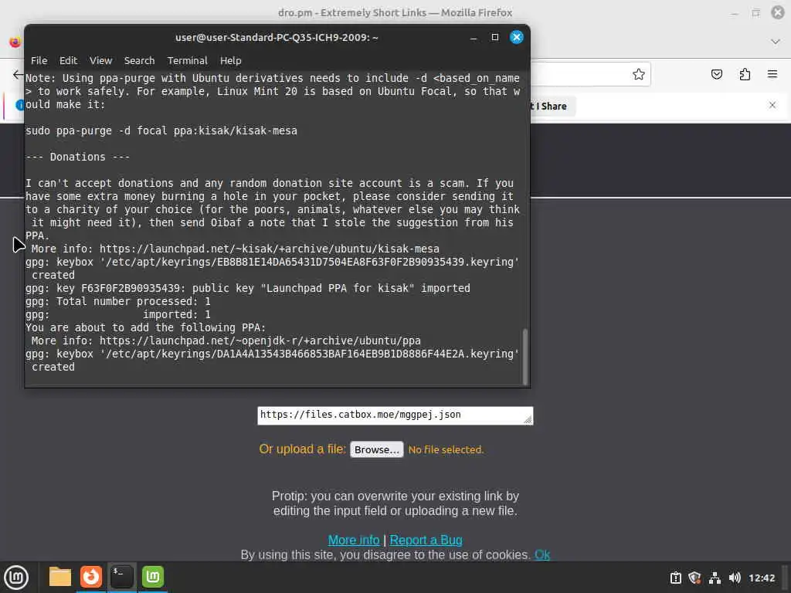Click the 'No file selected.' label
The height and width of the screenshot is (593, 791).
[x=446, y=449]
